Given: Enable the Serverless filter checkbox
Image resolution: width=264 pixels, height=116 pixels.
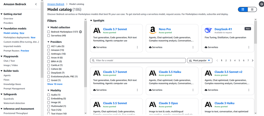Looking at the screenshot, I should 49,36.
